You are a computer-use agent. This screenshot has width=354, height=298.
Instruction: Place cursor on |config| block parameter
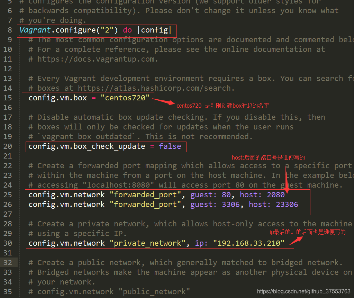tap(154, 30)
